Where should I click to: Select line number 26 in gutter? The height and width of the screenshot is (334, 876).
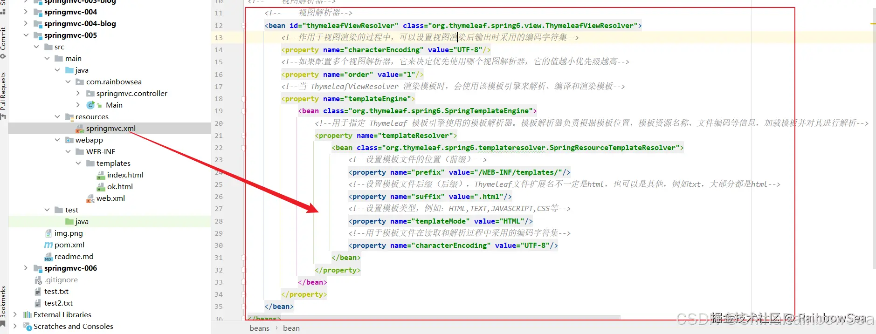[x=219, y=197]
